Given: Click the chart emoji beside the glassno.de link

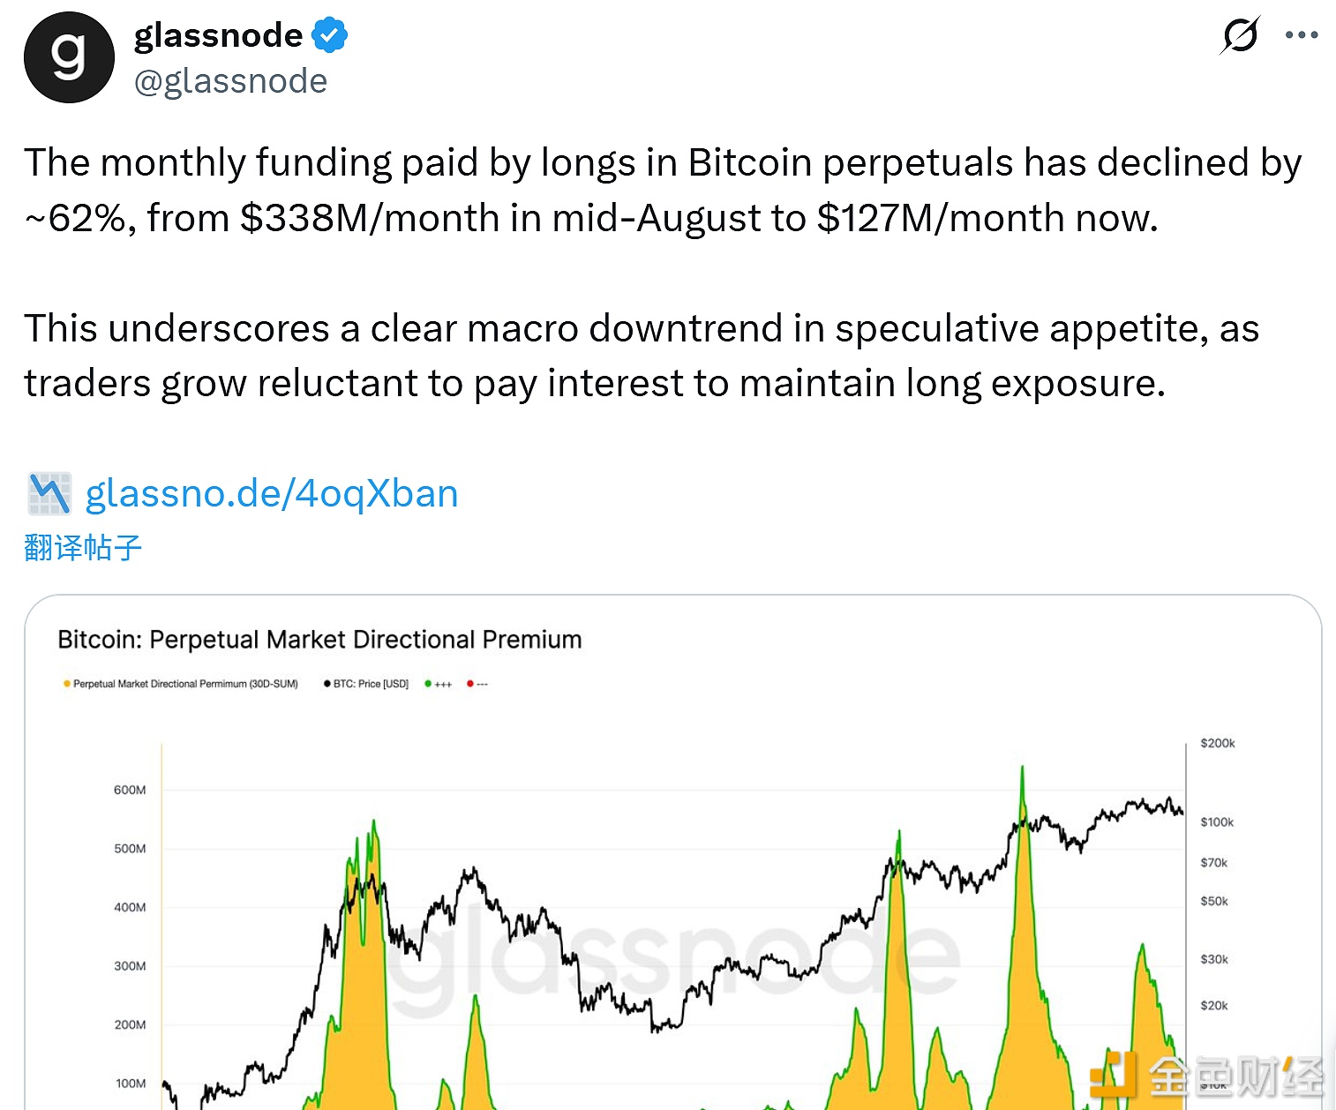Looking at the screenshot, I should coord(49,492).
